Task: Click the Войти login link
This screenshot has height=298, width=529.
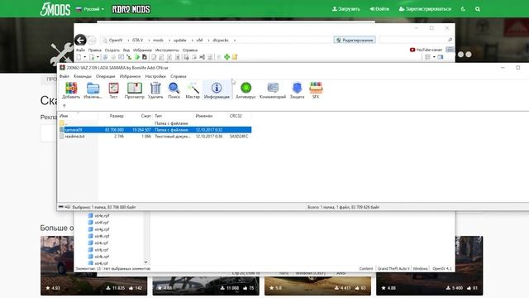Action: [379, 9]
